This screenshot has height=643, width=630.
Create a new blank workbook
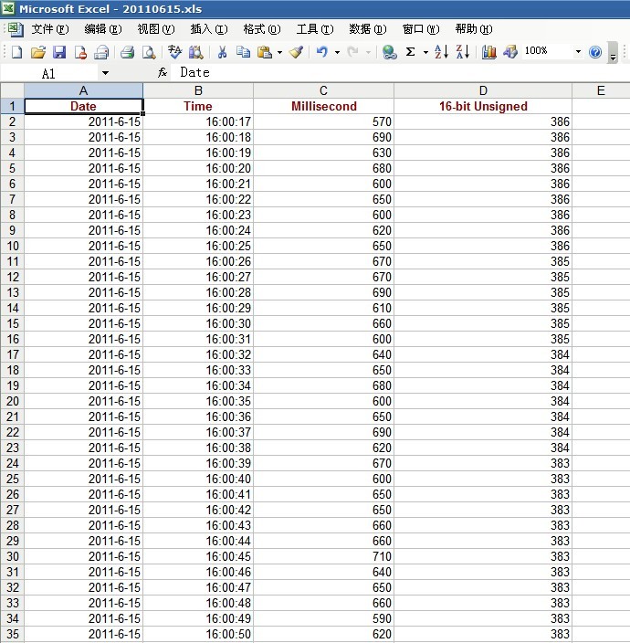pos(16,52)
